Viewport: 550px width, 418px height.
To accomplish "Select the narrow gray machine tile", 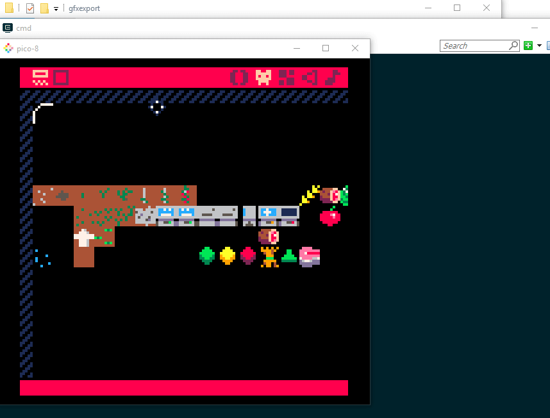I will point(249,216).
